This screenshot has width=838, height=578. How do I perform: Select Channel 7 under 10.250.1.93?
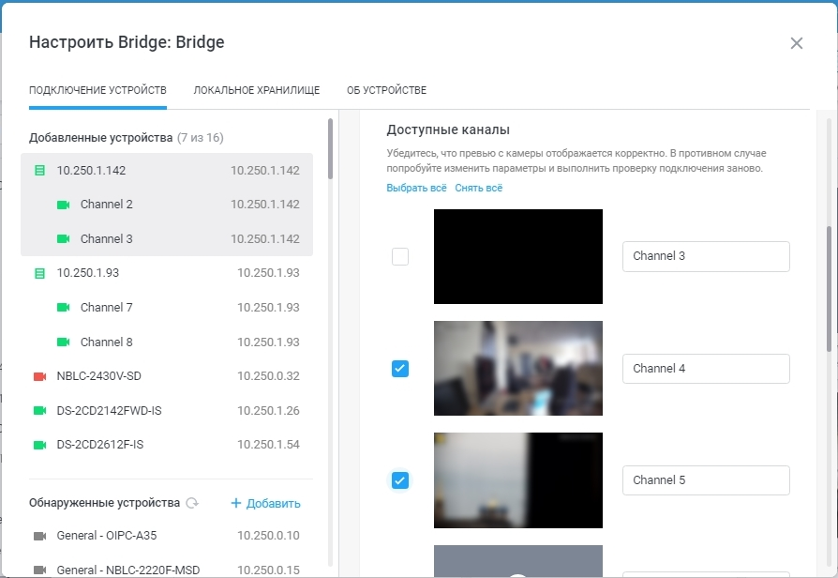(167, 307)
